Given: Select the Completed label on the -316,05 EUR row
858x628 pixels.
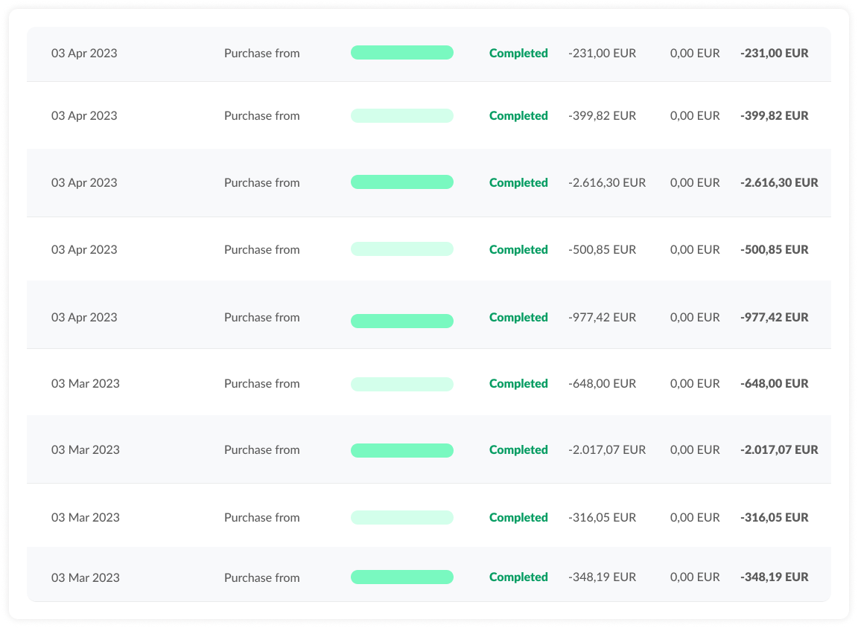Looking at the screenshot, I should [518, 517].
